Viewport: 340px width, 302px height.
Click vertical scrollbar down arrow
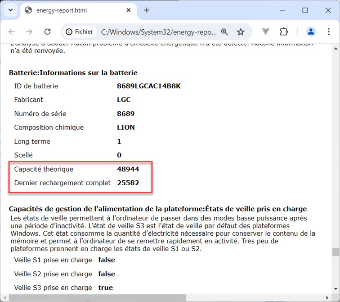[x=336, y=289]
